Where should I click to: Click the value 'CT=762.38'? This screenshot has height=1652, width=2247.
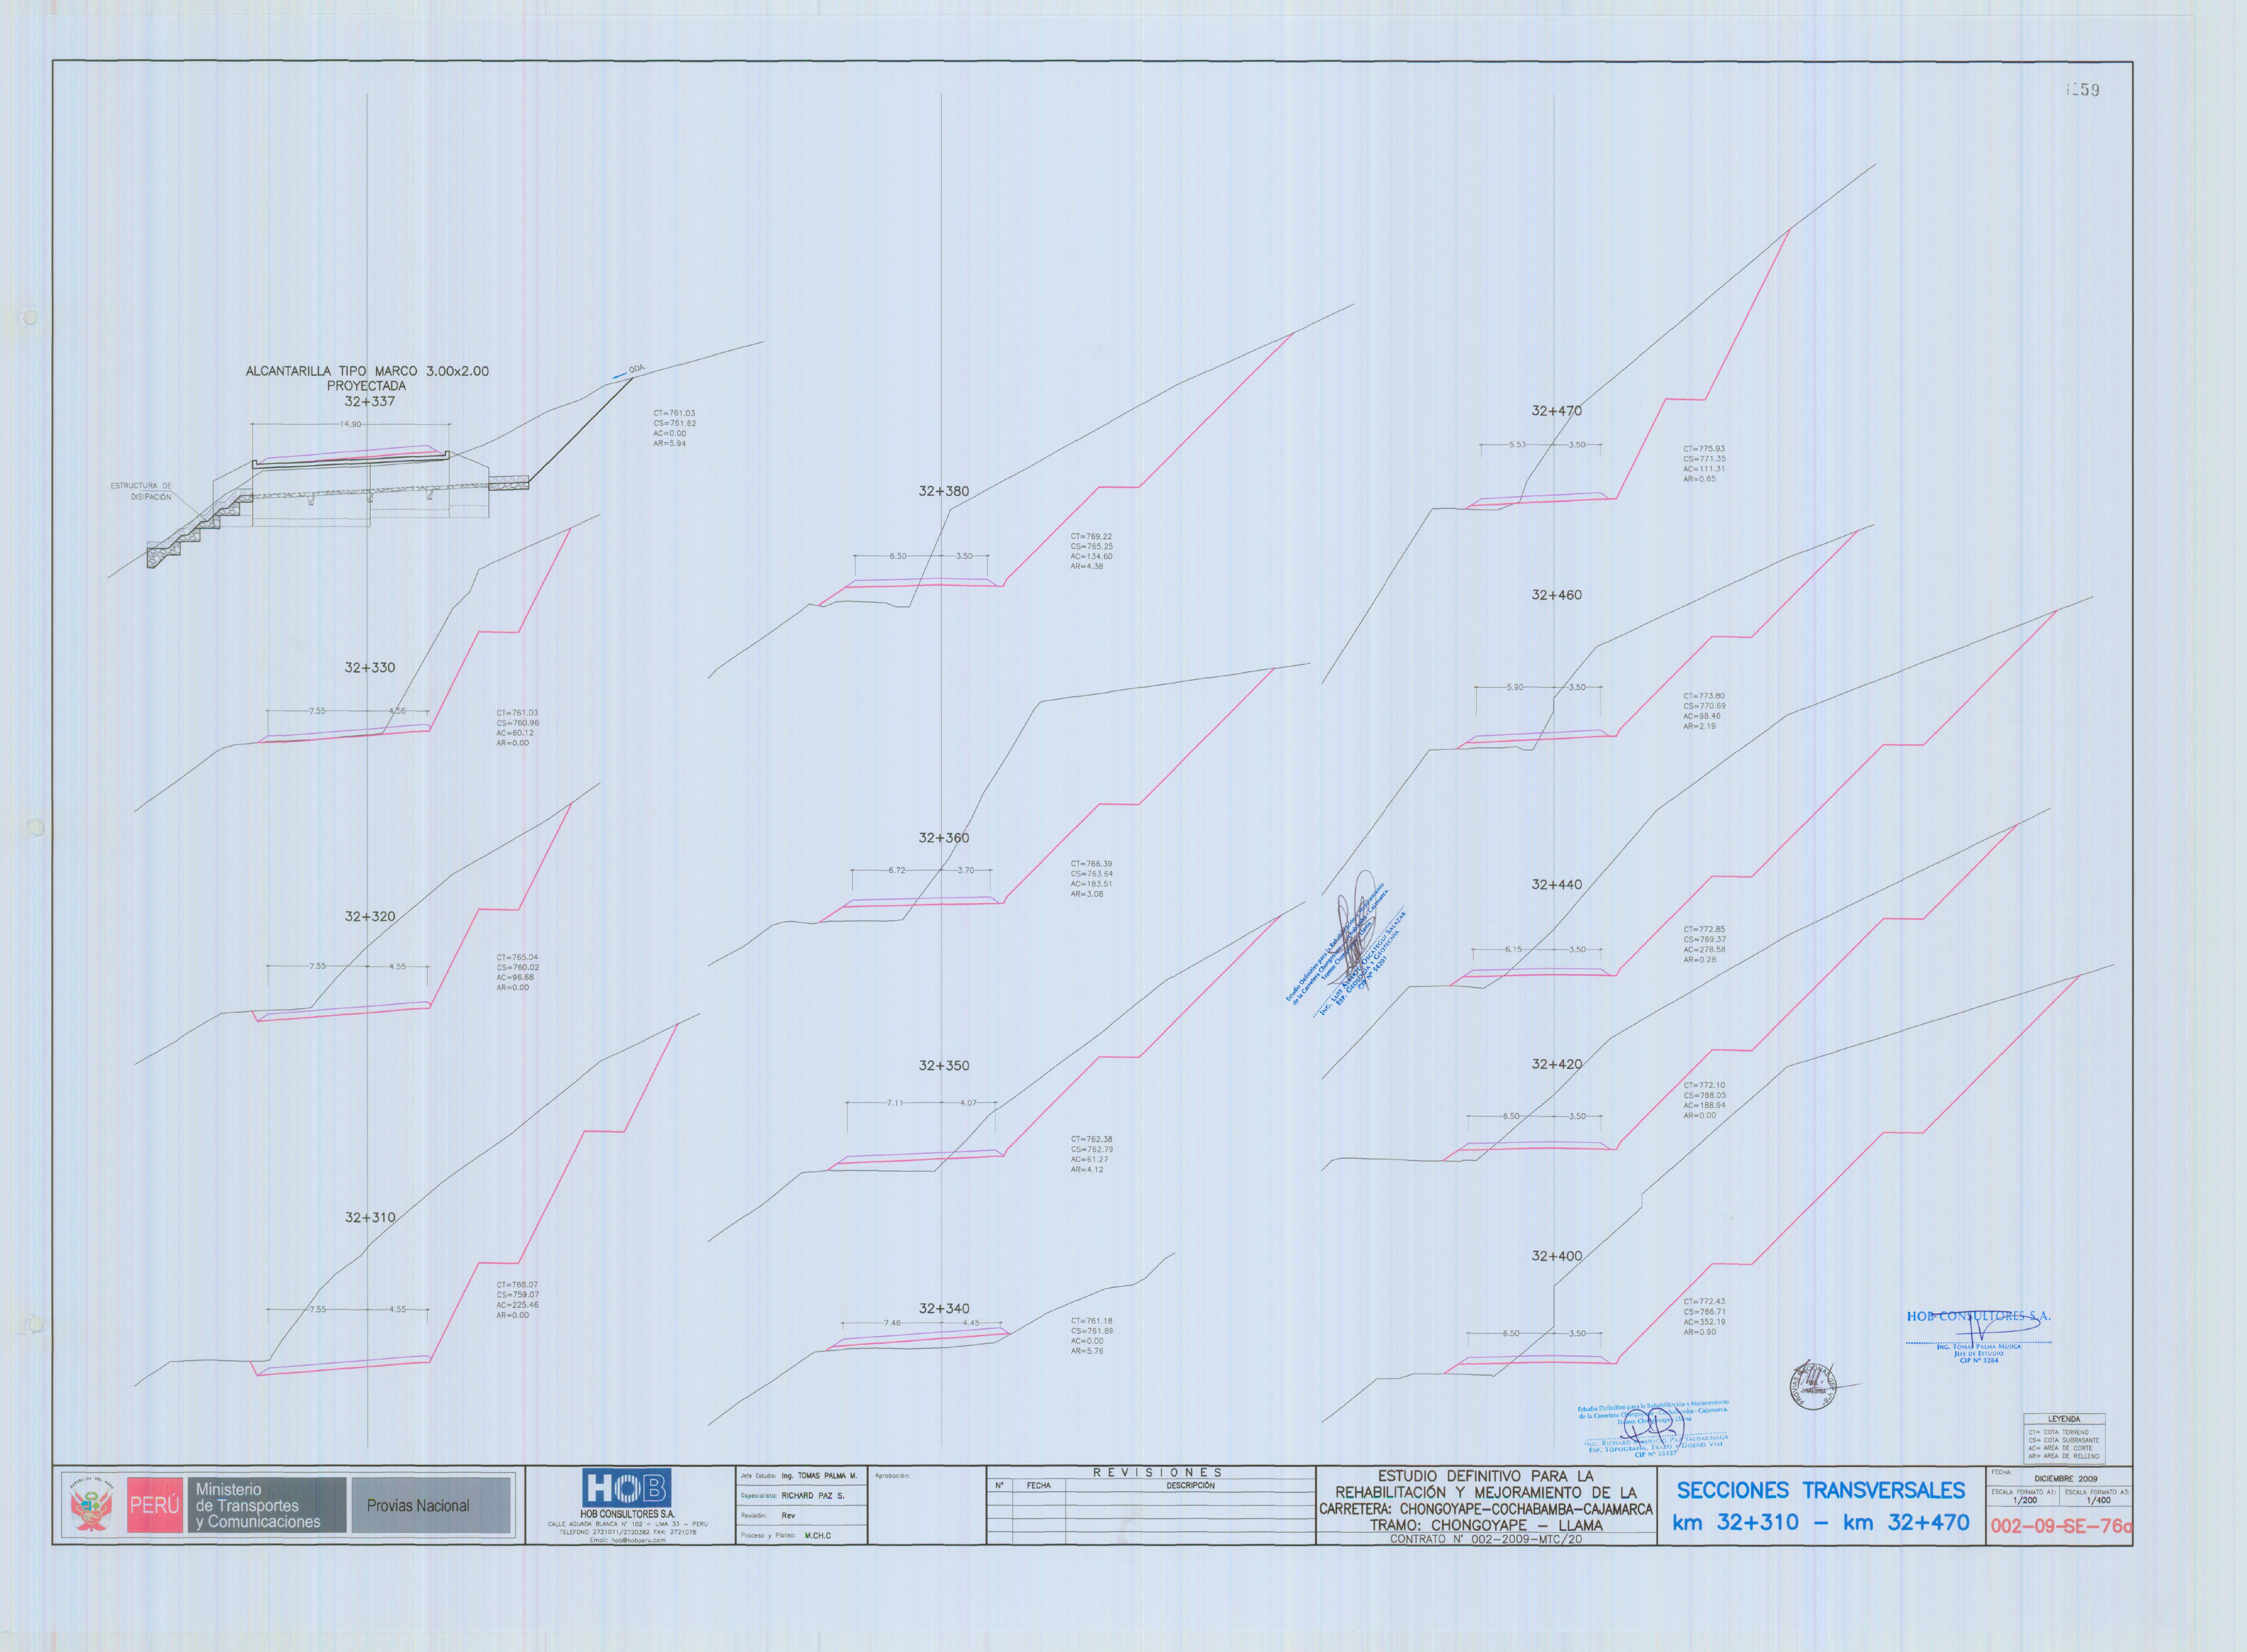[x=1092, y=1139]
